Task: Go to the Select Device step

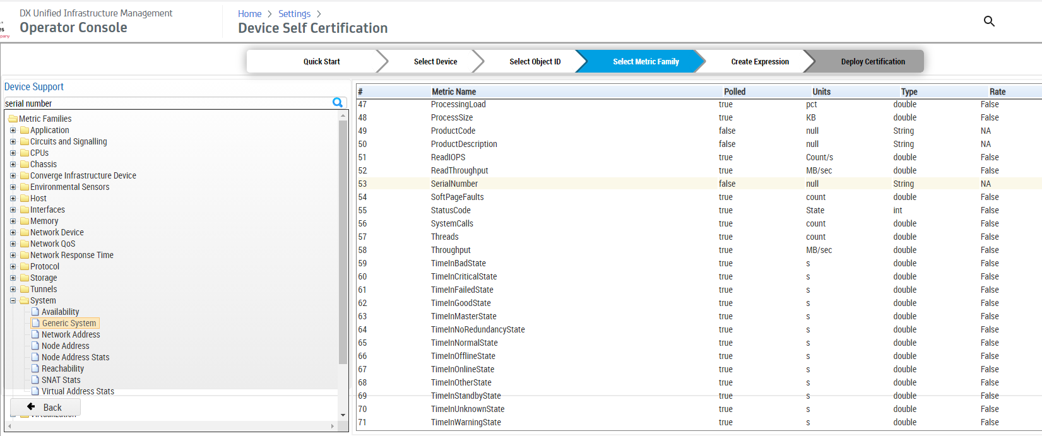Action: 435,61
